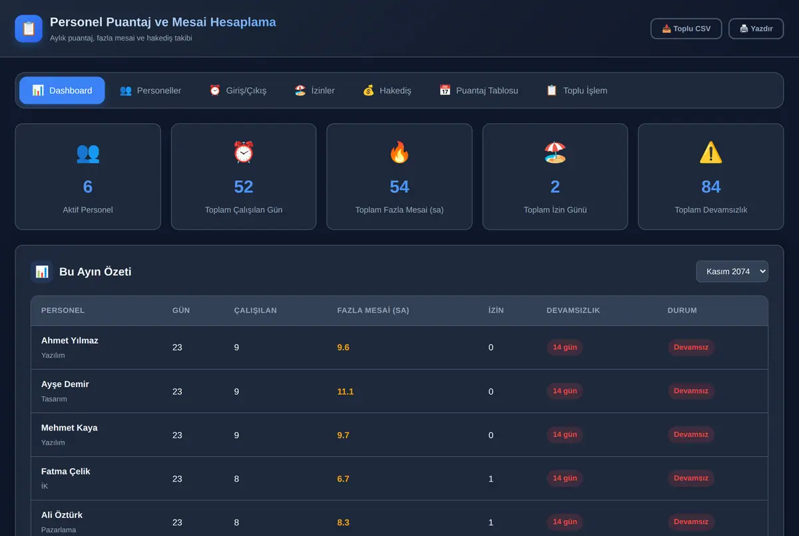Click Fatma Çelik's overtime value 6.7
The width and height of the screenshot is (799, 536).
pyautogui.click(x=344, y=479)
